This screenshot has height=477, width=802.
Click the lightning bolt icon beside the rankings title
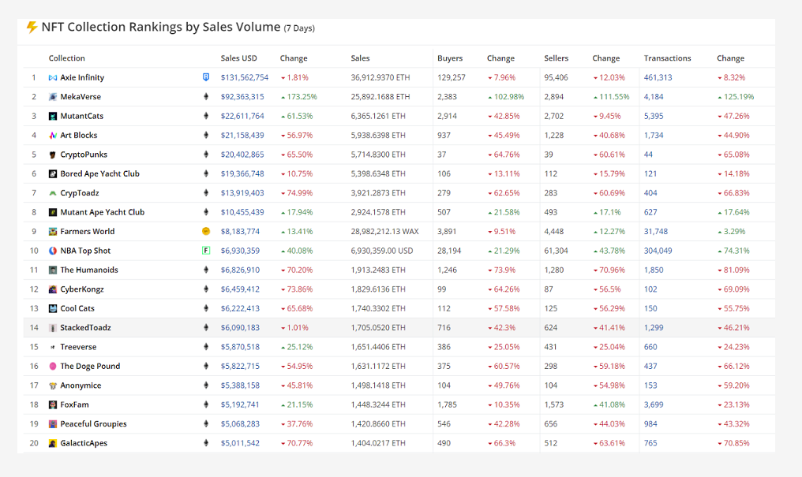32,27
